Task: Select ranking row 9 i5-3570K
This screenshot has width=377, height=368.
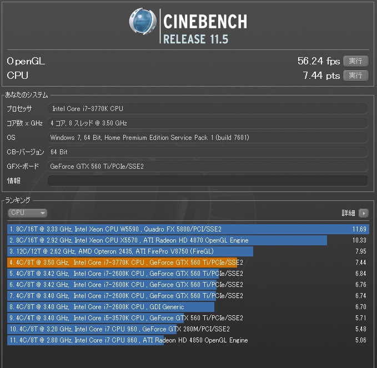Action: coord(188,317)
